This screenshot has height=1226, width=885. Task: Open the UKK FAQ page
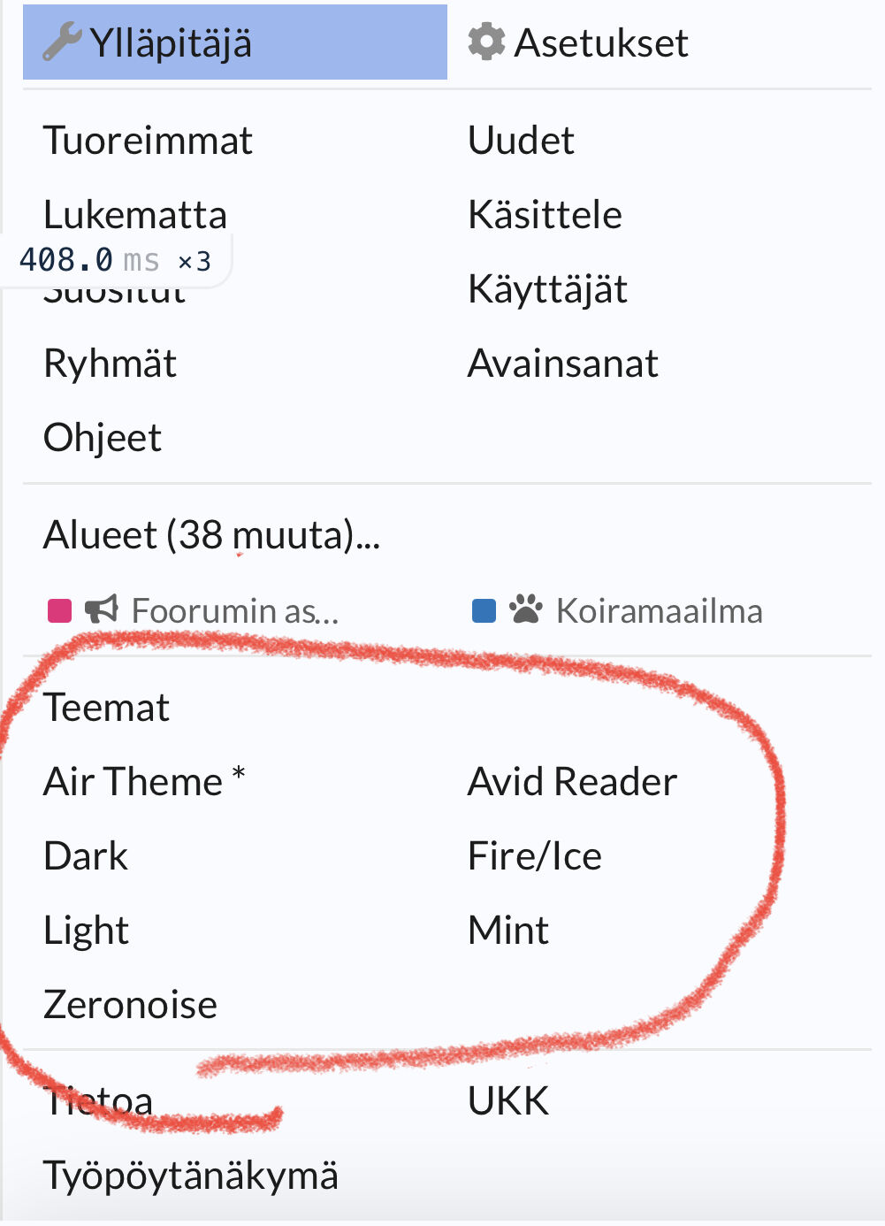coord(508,1101)
